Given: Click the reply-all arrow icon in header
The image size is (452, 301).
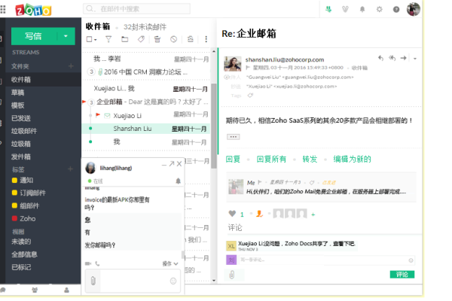Looking at the screenshot, I should coord(392,58).
